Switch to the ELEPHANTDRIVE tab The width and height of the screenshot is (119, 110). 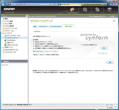point(55,26)
